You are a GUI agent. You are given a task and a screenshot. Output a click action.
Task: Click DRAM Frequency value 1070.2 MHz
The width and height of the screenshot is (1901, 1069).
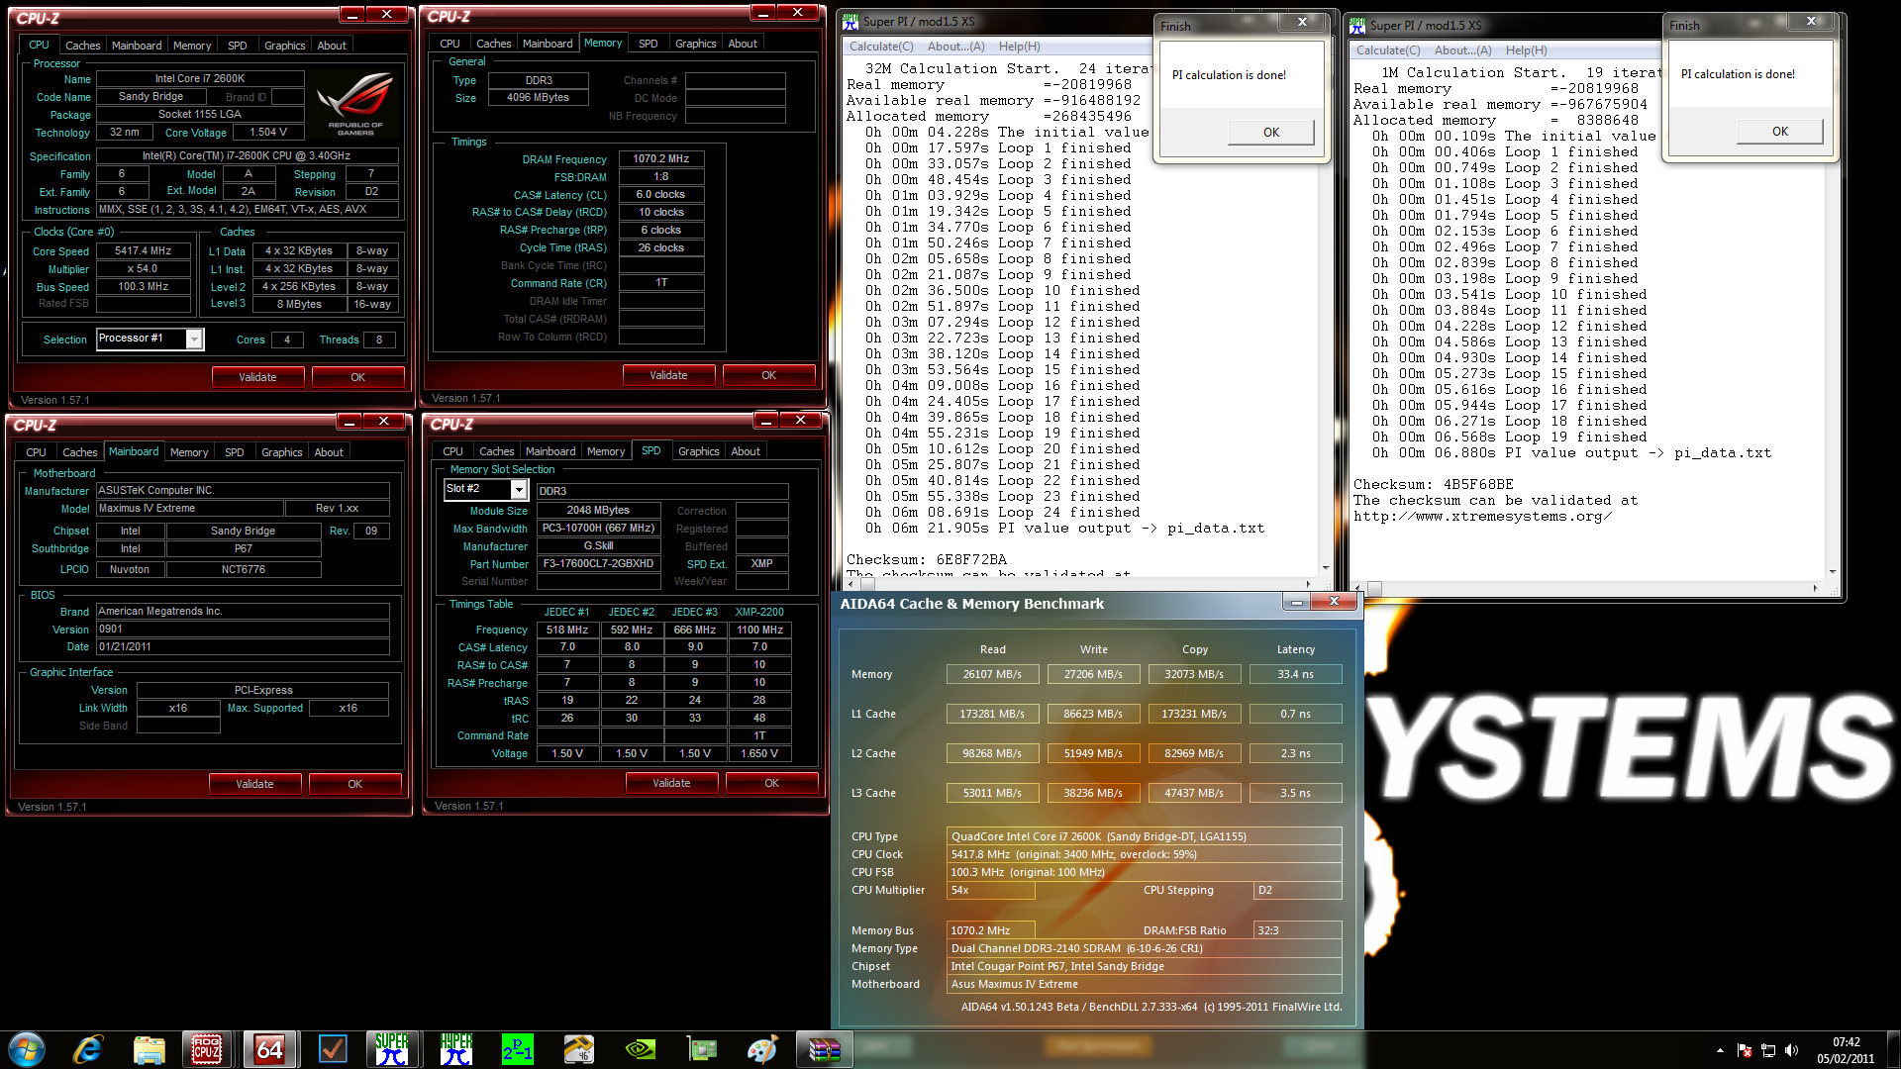(x=661, y=158)
